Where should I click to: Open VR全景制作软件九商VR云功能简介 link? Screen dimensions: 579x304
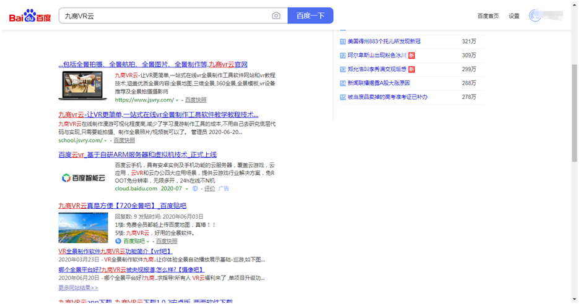coord(115,251)
